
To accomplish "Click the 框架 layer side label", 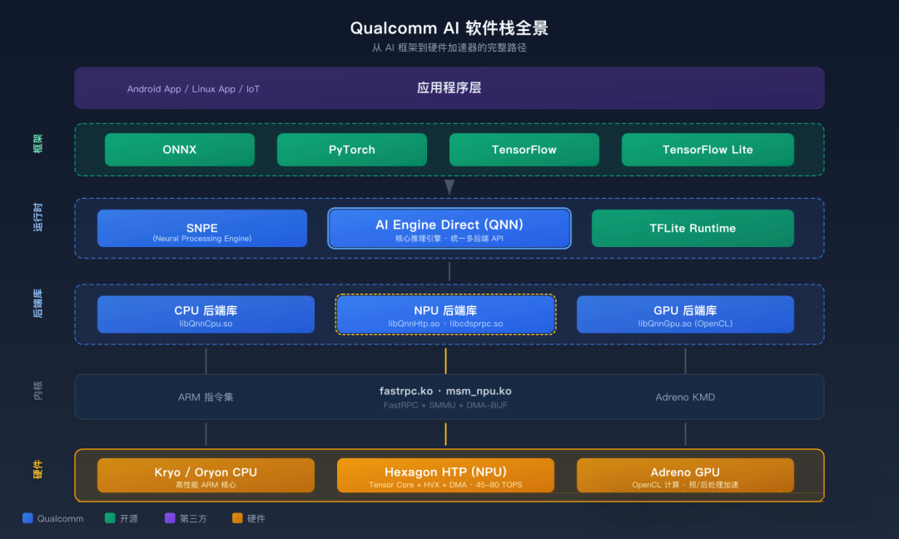I will click(37, 143).
